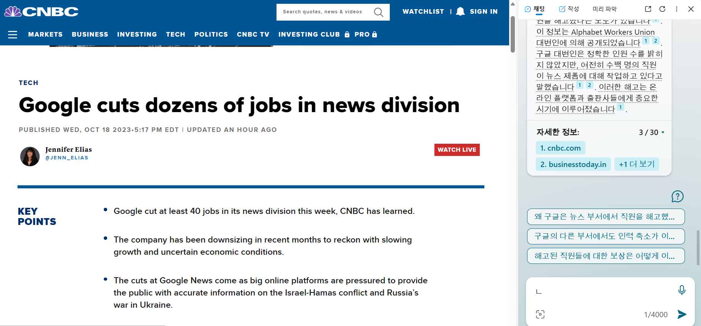The width and height of the screenshot is (701, 326).
Task: Open the INVESTING menu
Action: (x=137, y=34)
